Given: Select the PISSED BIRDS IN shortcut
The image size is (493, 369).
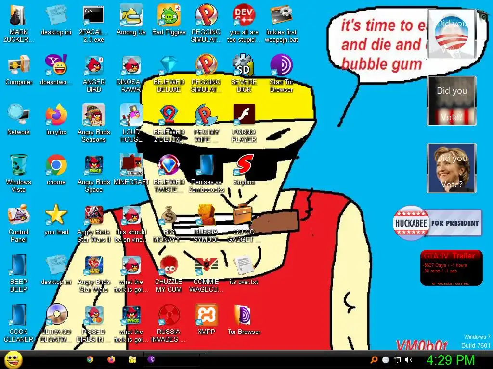Looking at the screenshot, I should click(x=94, y=323).
